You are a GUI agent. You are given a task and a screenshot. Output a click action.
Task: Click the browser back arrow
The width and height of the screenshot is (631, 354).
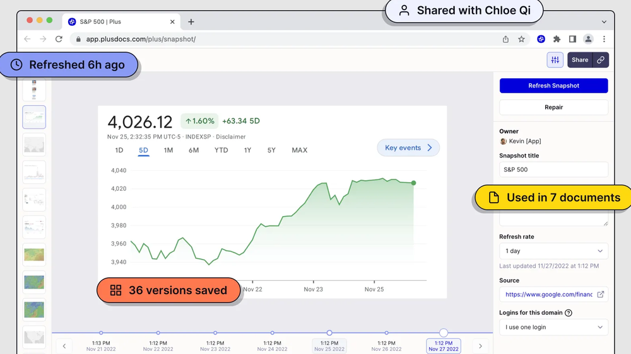tap(27, 39)
